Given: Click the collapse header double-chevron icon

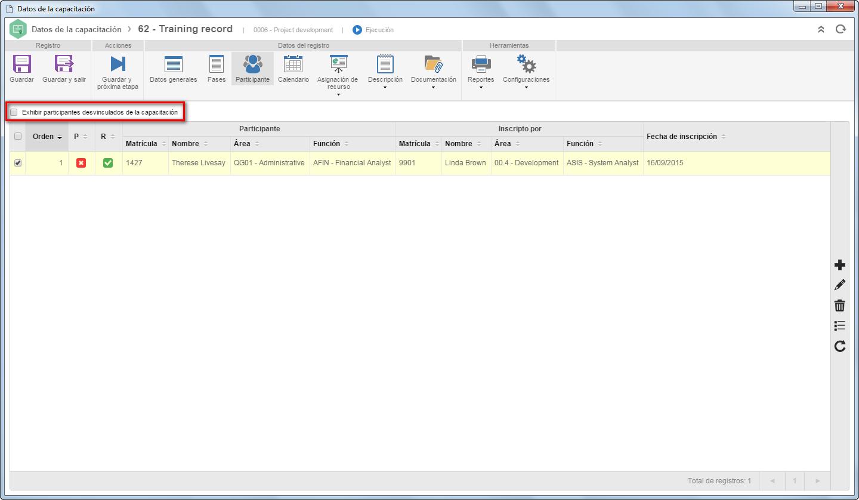Looking at the screenshot, I should pyautogui.click(x=821, y=29).
